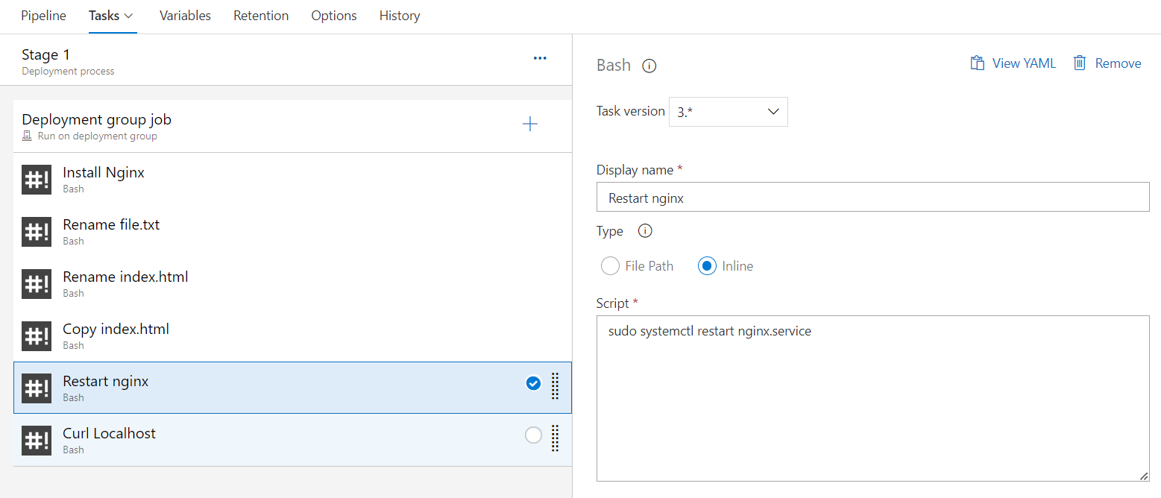Add a task with the plus icon
This screenshot has height=498, width=1161.
[x=530, y=125]
